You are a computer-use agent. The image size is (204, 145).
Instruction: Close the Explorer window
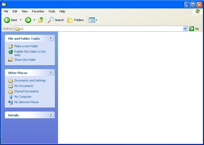pyautogui.click(x=199, y=5)
